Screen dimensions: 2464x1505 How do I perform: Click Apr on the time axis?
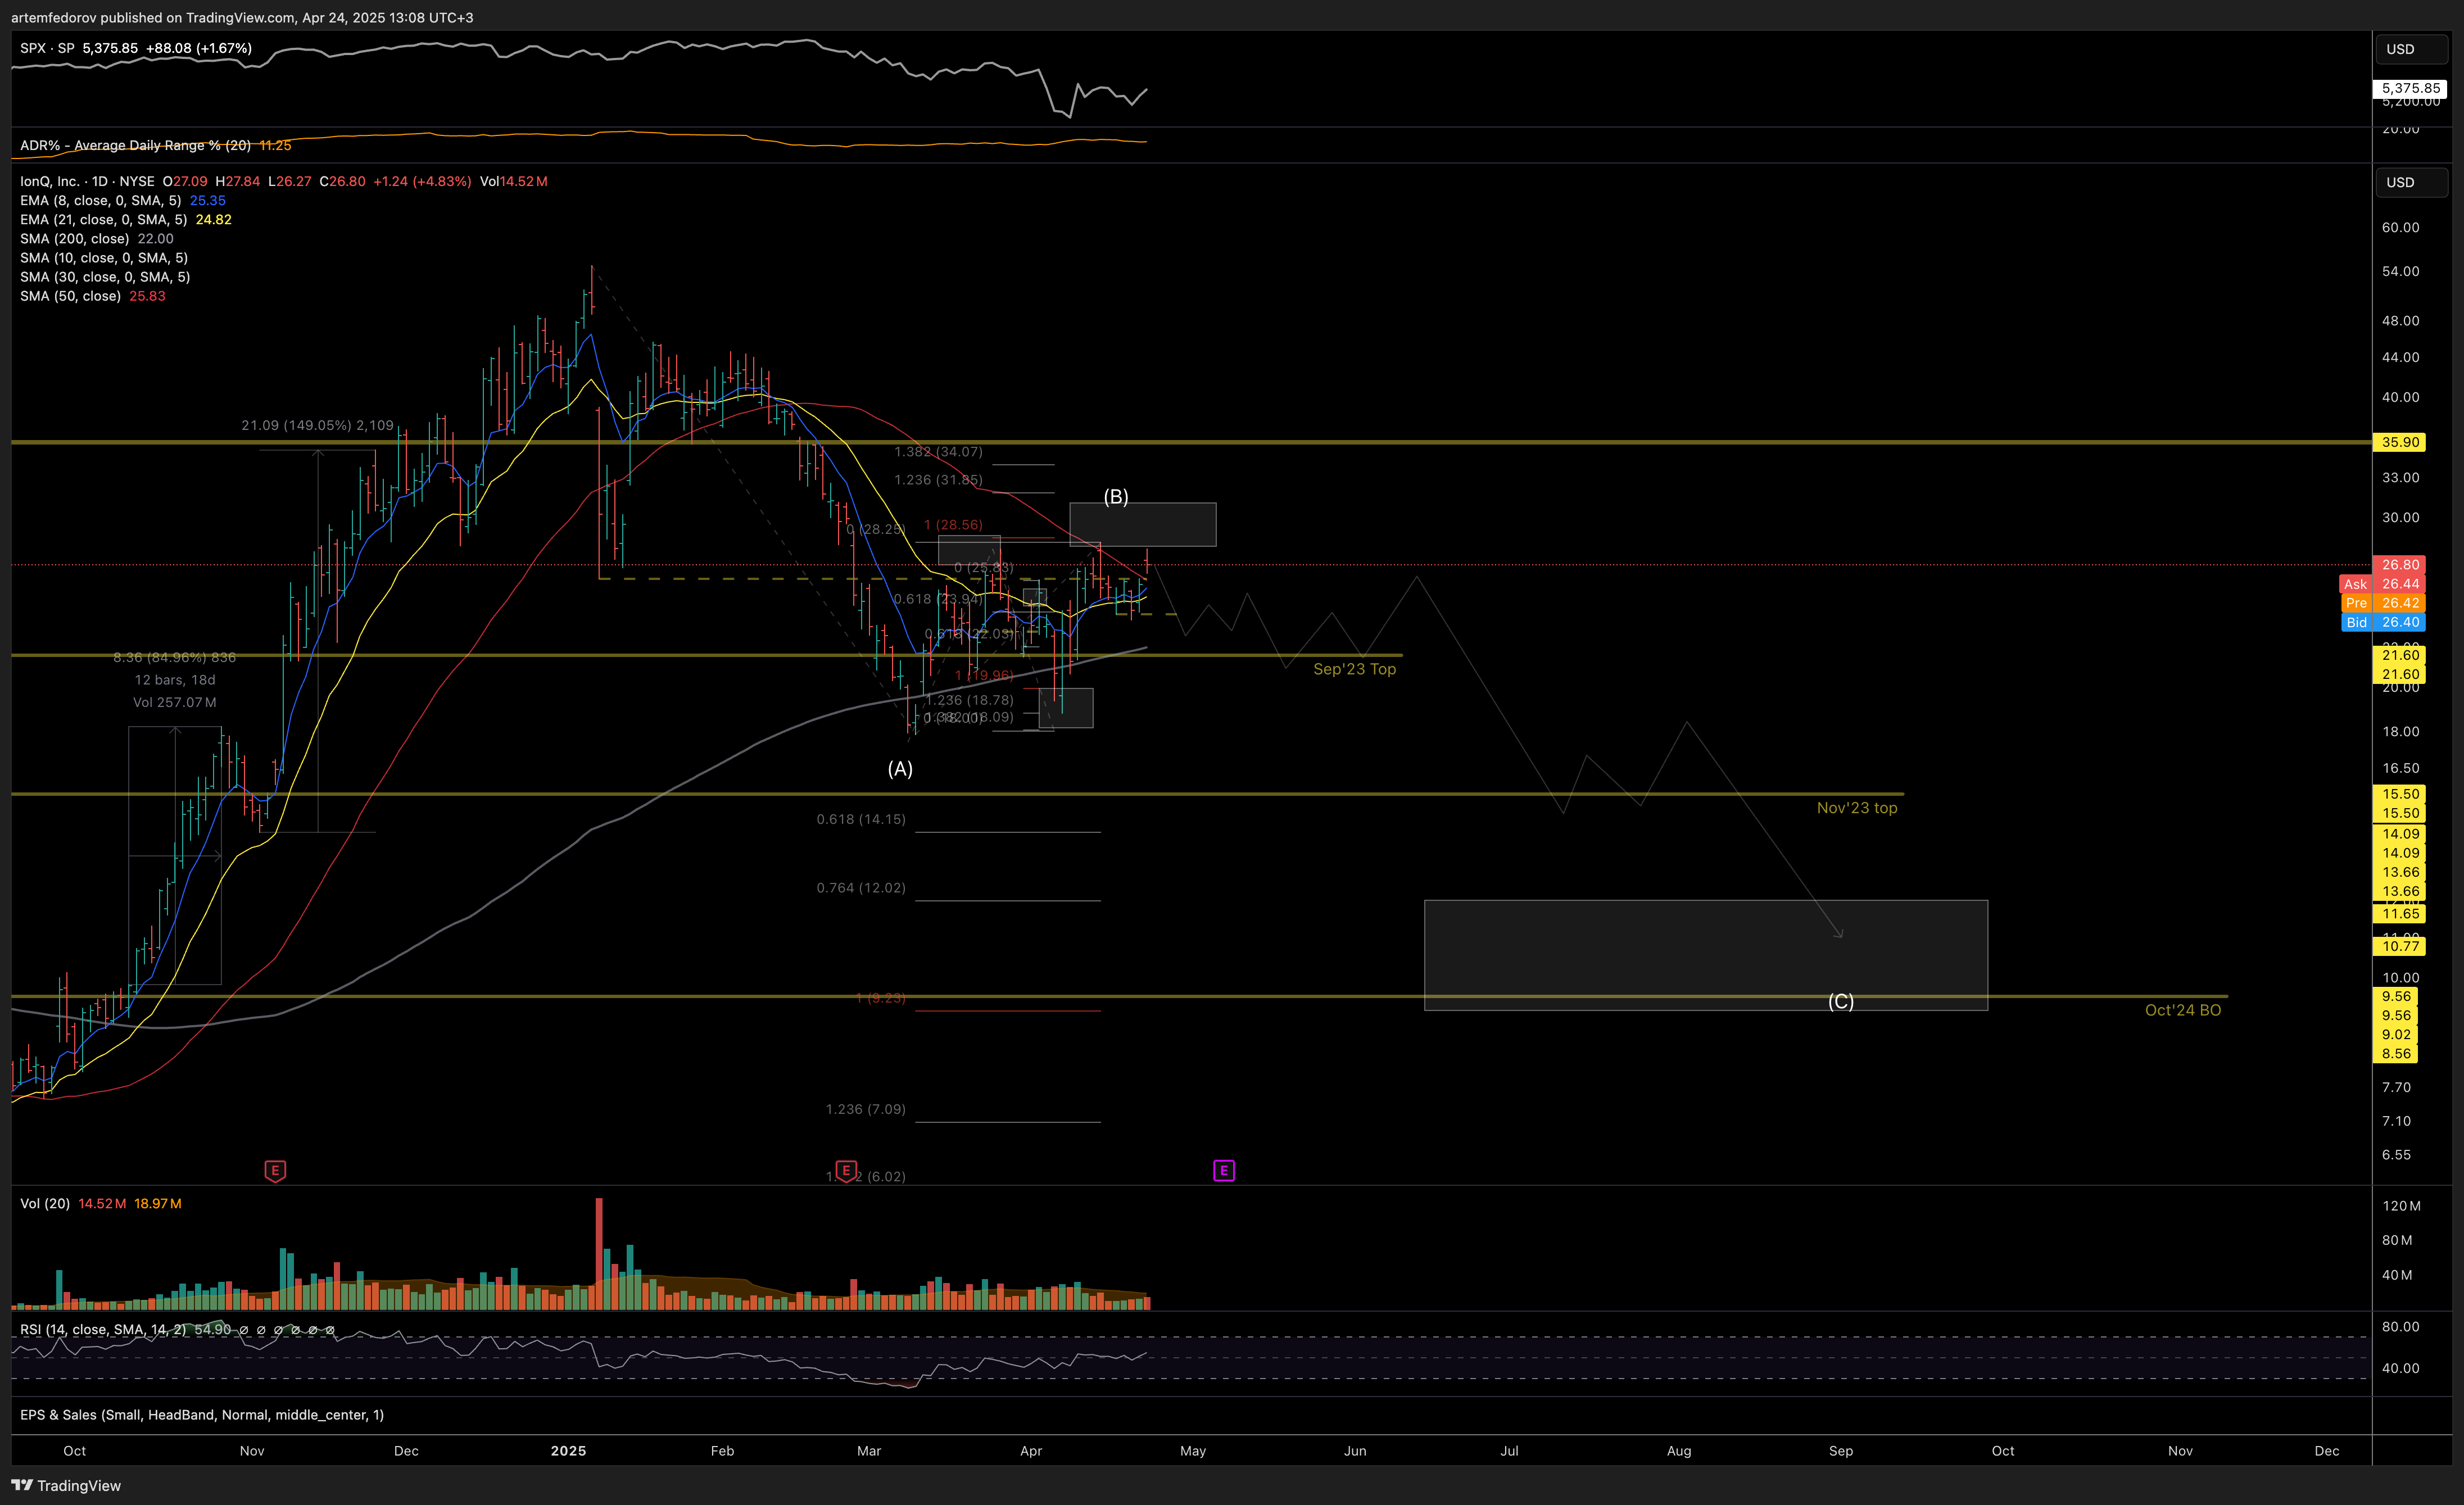pos(1031,1451)
